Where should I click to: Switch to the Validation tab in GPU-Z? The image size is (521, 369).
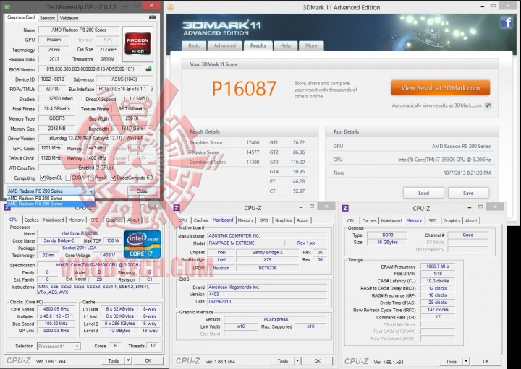pyautogui.click(x=69, y=18)
